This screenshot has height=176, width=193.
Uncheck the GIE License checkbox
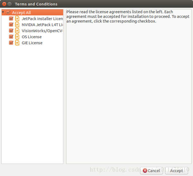[11, 43]
